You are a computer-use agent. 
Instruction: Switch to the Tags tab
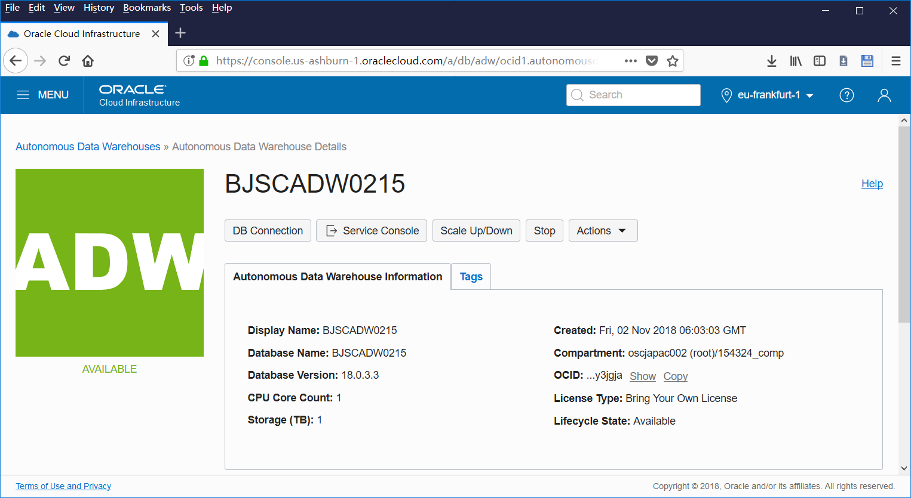click(471, 277)
